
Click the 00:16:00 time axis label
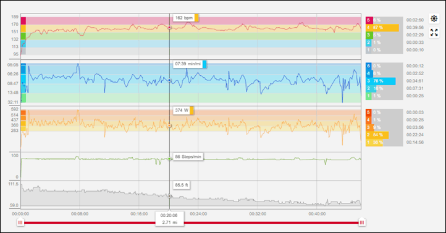coord(139,214)
